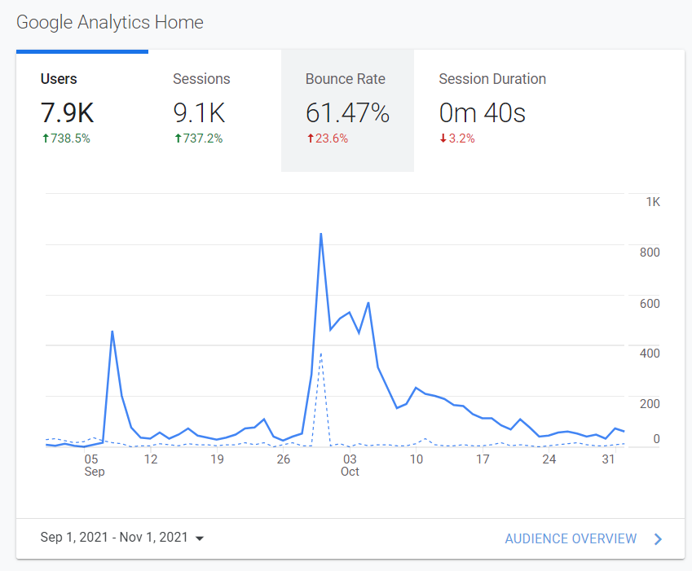The height and width of the screenshot is (571, 692).
Task: Click the 05 Sep x-axis date label
Action: click(x=94, y=465)
